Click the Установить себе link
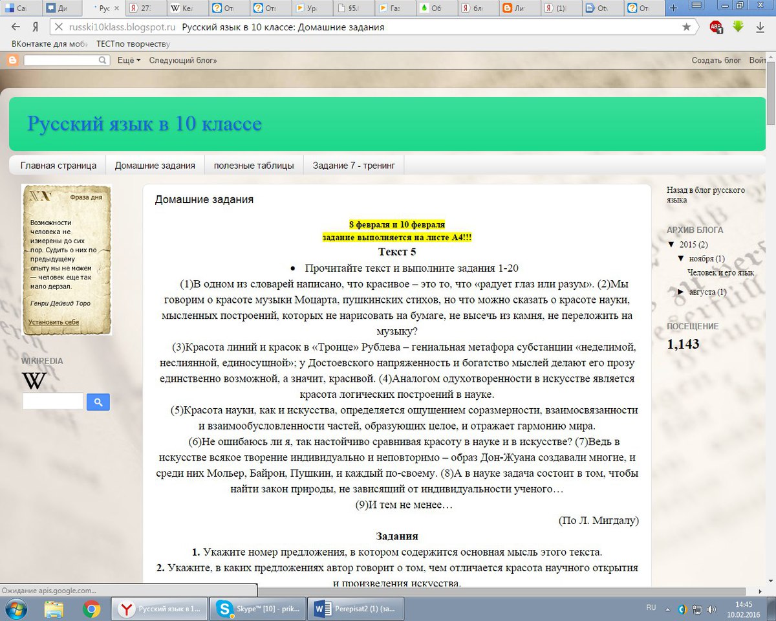This screenshot has width=776, height=621. point(54,322)
